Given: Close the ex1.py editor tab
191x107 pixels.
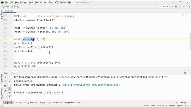Looking at the screenshot, I should 14,11.
